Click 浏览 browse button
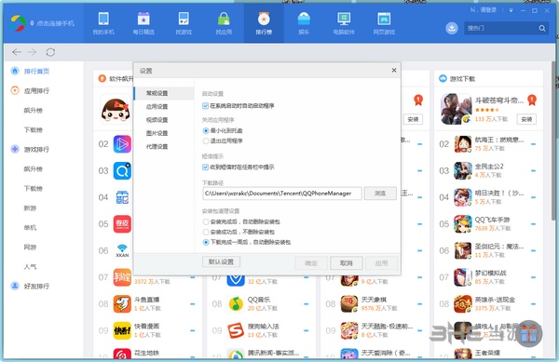Viewport: 559px width, 362px height. [x=380, y=194]
